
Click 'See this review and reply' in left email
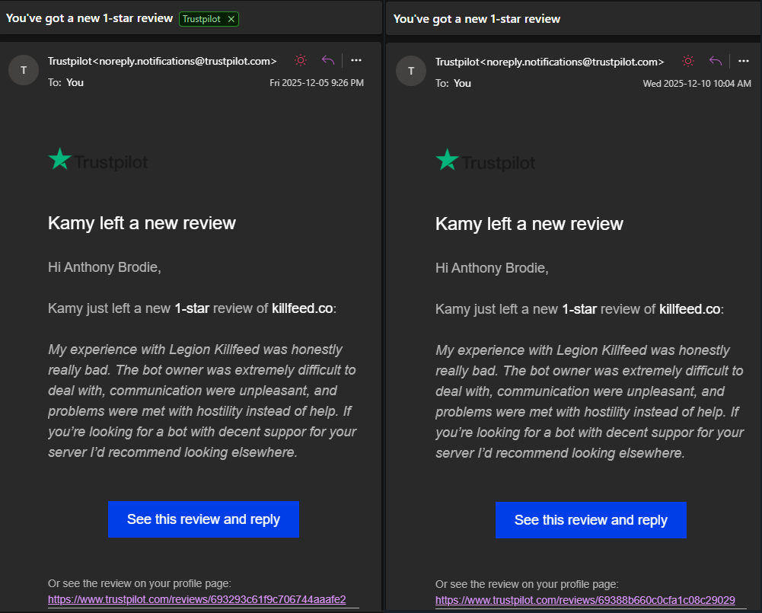pos(203,519)
